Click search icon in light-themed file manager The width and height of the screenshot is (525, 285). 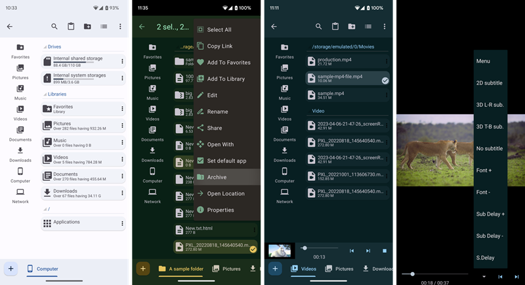pos(54,27)
